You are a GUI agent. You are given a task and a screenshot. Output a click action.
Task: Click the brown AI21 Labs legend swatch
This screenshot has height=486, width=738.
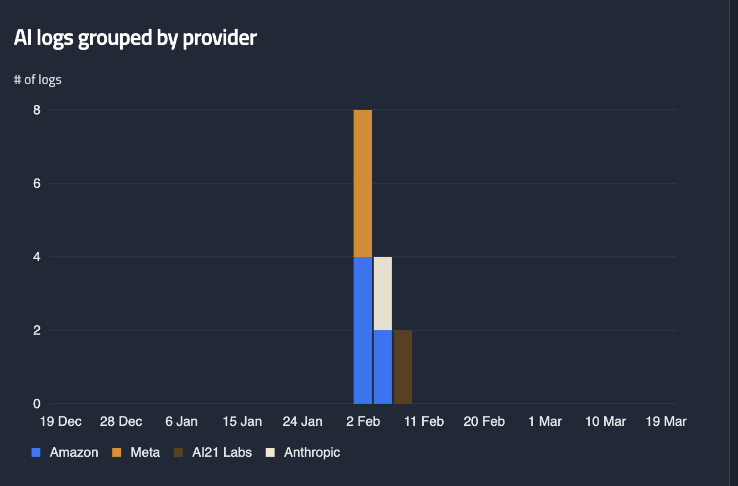coord(178,452)
